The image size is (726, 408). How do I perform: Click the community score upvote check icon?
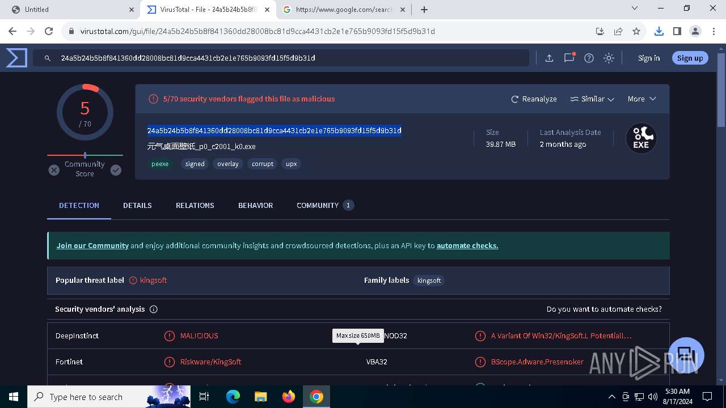coord(116,169)
